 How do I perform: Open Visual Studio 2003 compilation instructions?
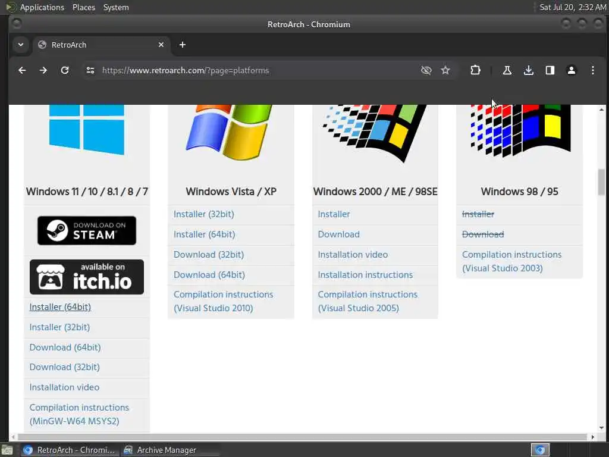(511, 261)
